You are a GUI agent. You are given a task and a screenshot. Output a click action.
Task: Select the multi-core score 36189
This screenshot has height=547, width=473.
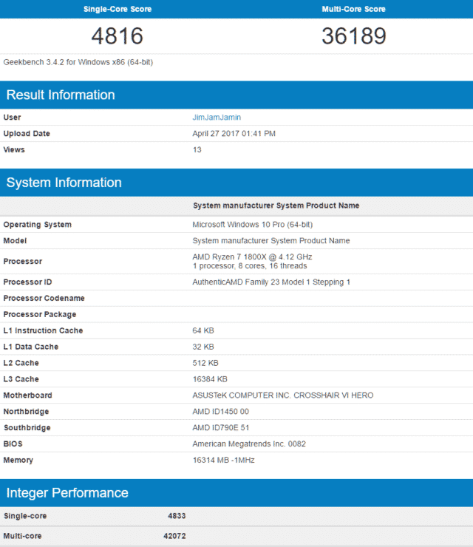click(354, 36)
